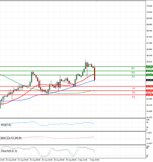
Task: Click the S2 support label
Action: click(134, 92)
